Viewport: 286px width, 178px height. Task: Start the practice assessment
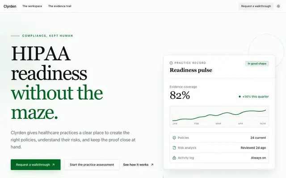pos(92,165)
